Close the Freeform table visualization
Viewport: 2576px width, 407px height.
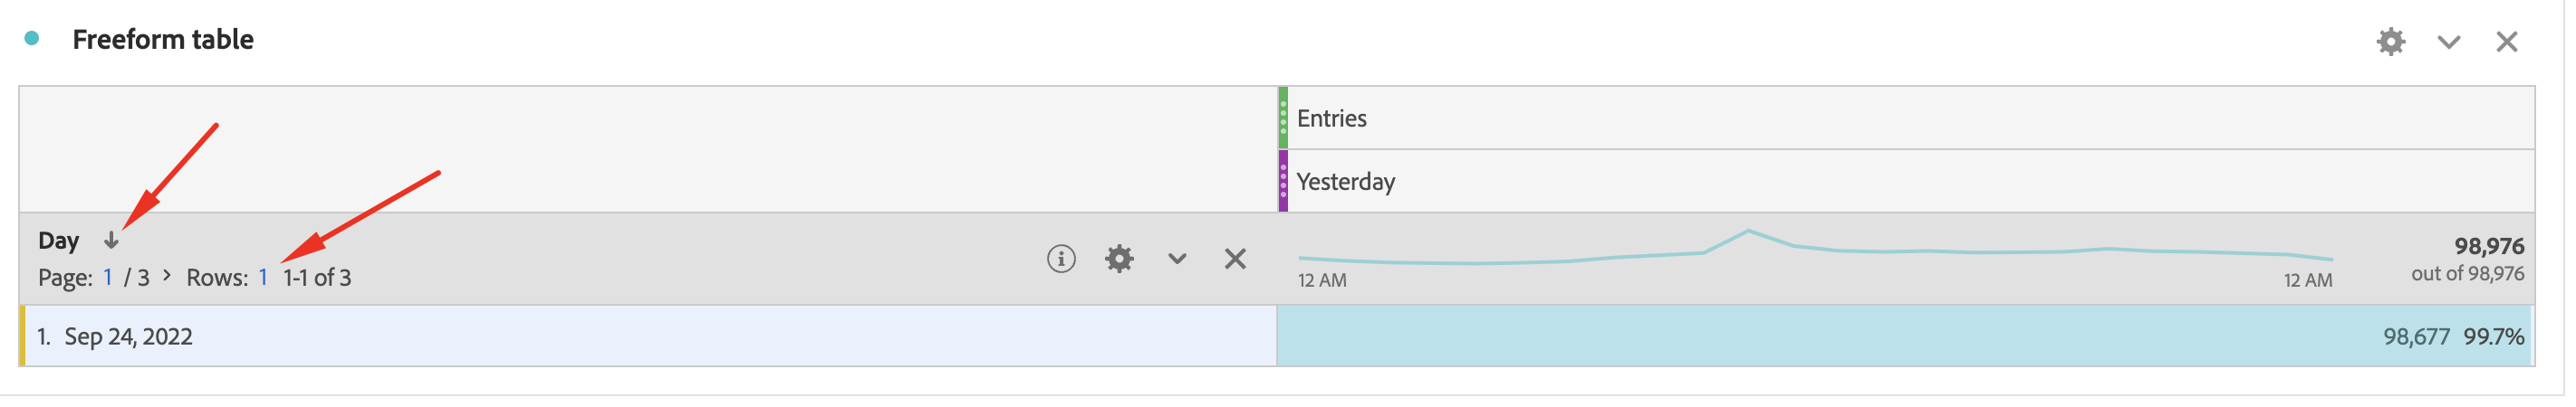tap(2506, 41)
